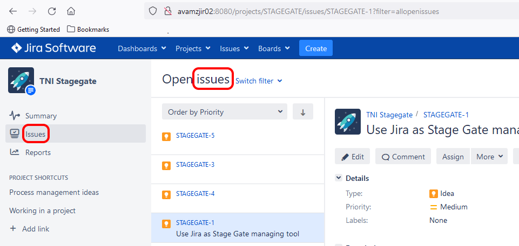Click the browser forward arrow
The height and width of the screenshot is (246, 519).
[32, 11]
